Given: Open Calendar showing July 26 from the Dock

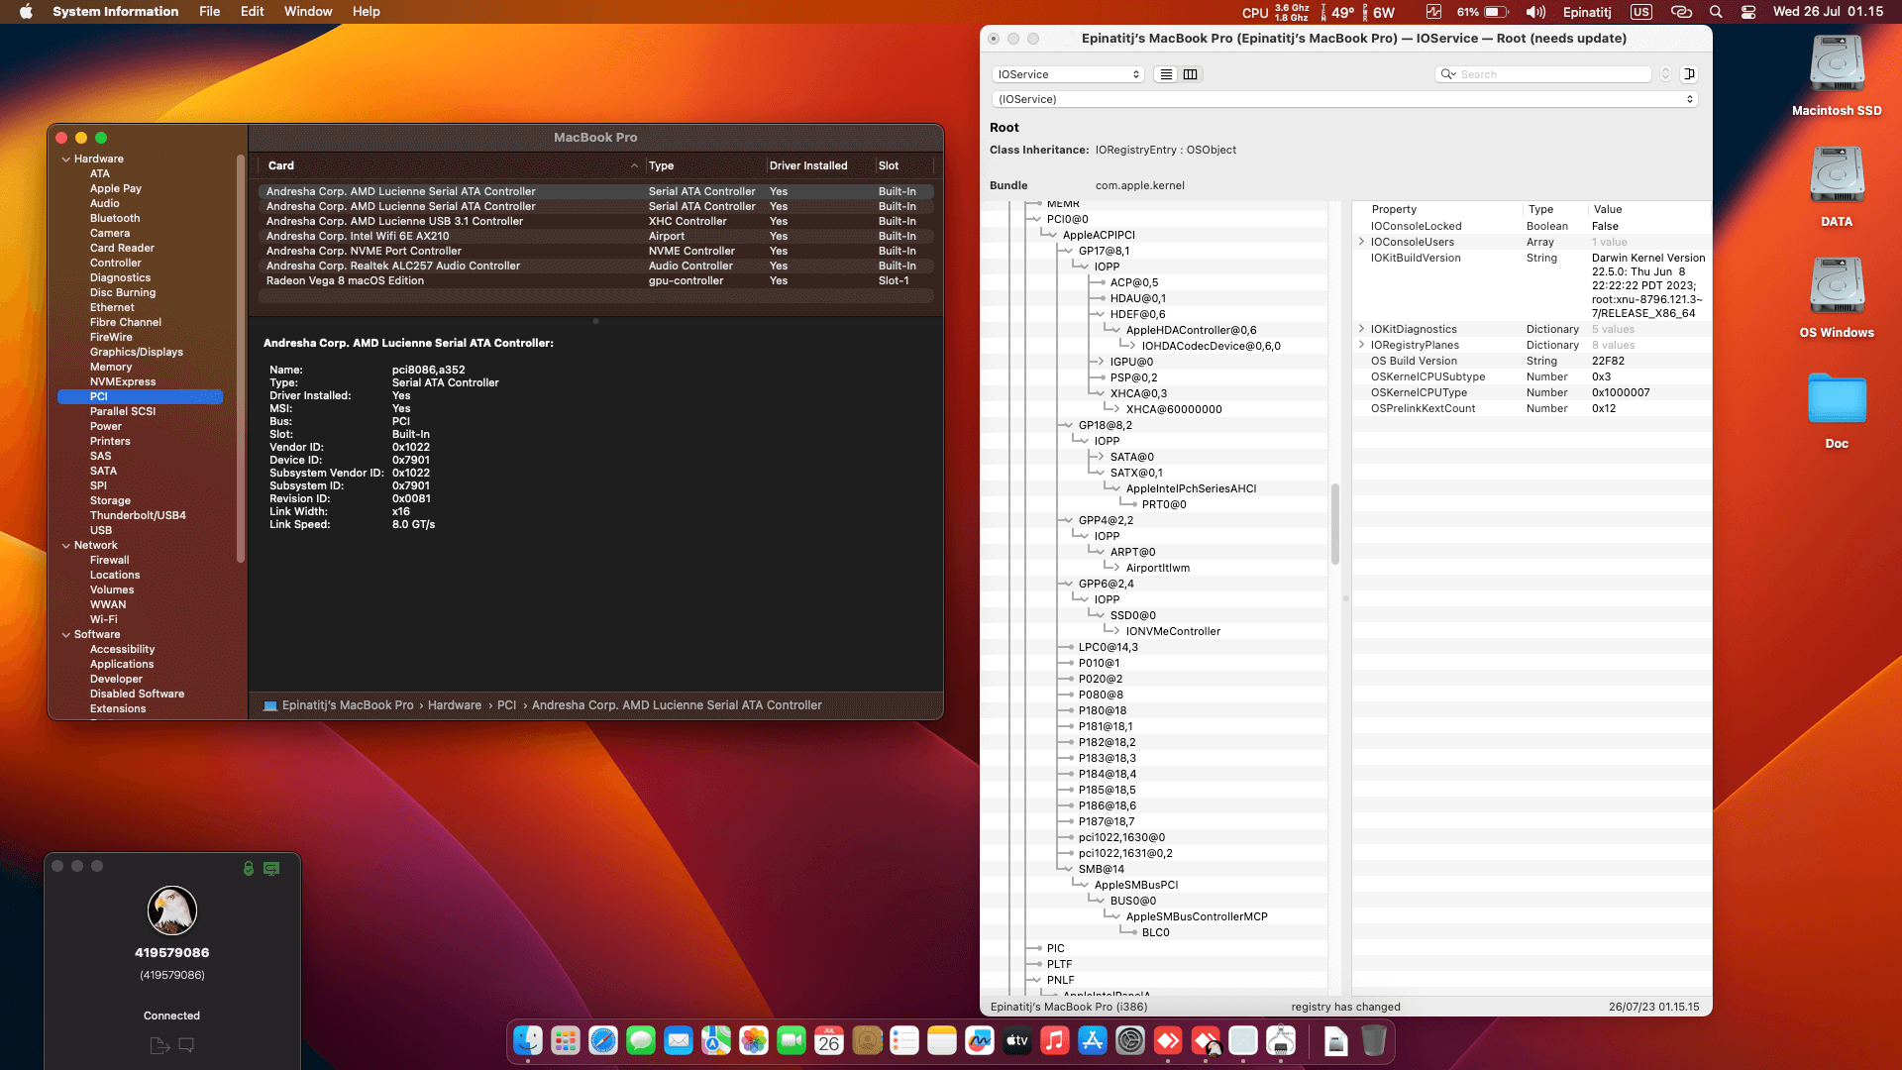Looking at the screenshot, I should tap(830, 1041).
